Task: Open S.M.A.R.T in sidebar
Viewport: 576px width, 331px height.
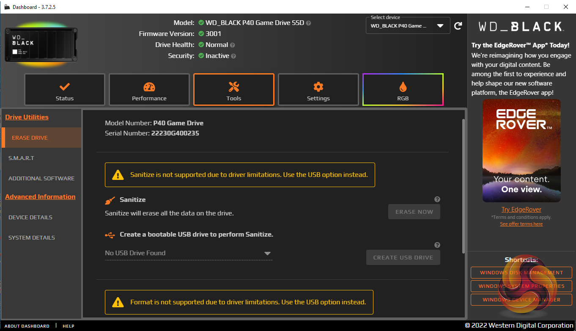Action: pos(41,158)
